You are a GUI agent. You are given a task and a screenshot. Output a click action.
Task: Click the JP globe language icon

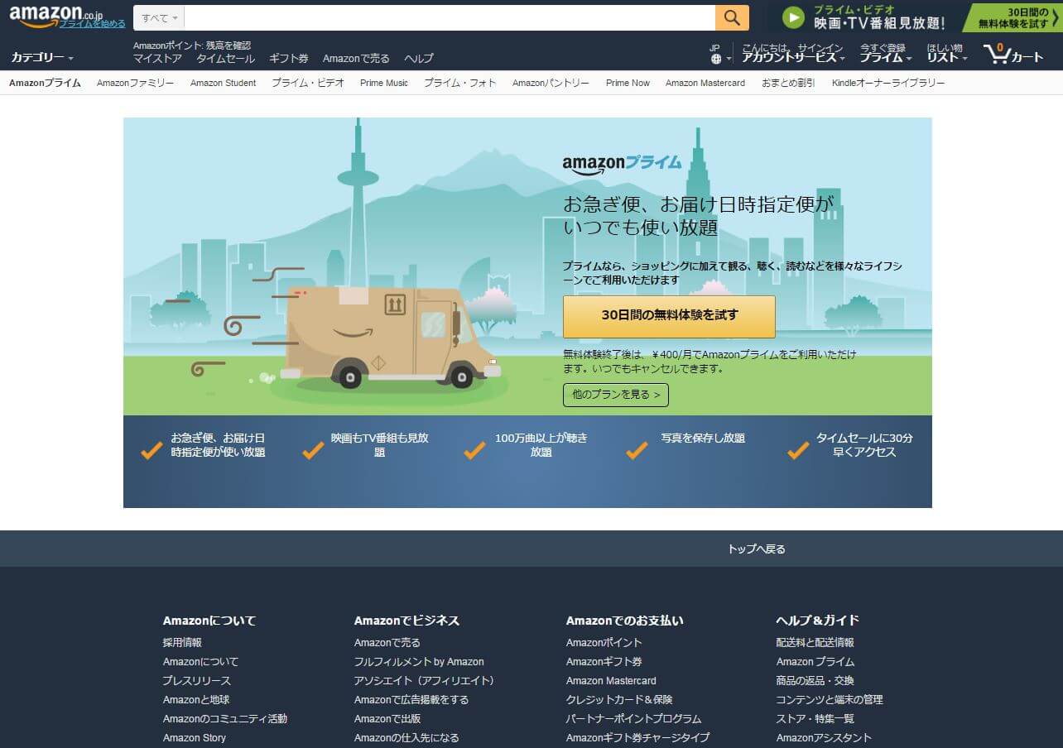coord(716,59)
